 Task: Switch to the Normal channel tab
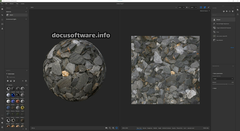144,128
